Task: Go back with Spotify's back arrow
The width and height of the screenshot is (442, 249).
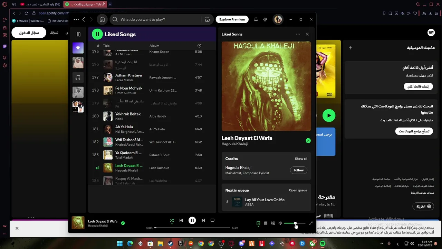Action: [x=84, y=19]
